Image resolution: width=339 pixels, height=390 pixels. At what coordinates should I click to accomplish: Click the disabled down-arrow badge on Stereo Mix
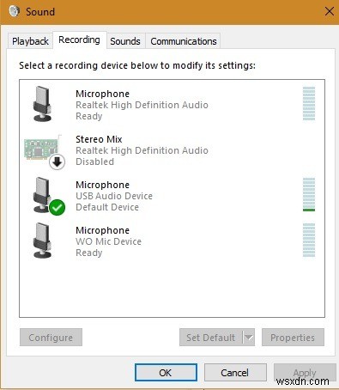click(x=57, y=162)
